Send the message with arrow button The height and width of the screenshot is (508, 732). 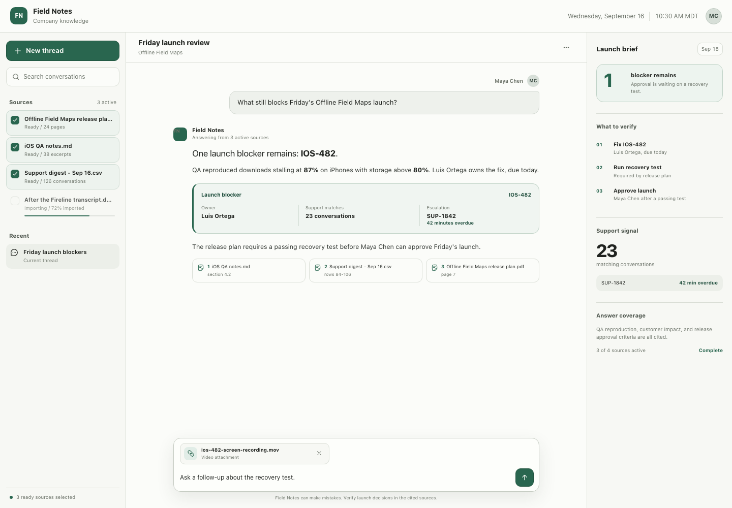tap(525, 478)
